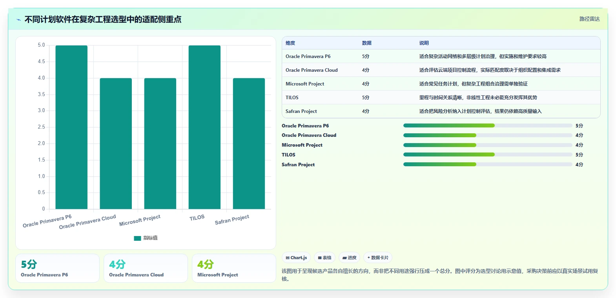Click the 维度 column header
The height and width of the screenshot is (298, 616).
click(x=290, y=43)
